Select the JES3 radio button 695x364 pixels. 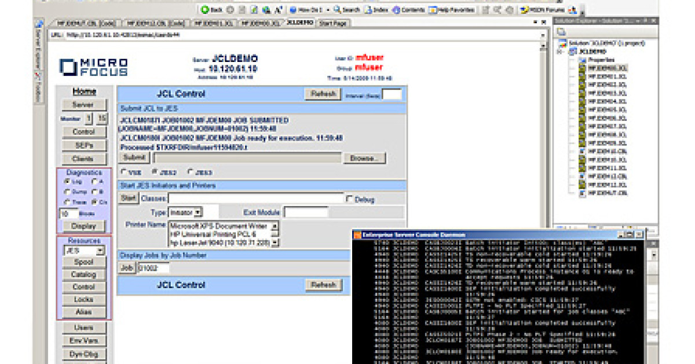(190, 172)
